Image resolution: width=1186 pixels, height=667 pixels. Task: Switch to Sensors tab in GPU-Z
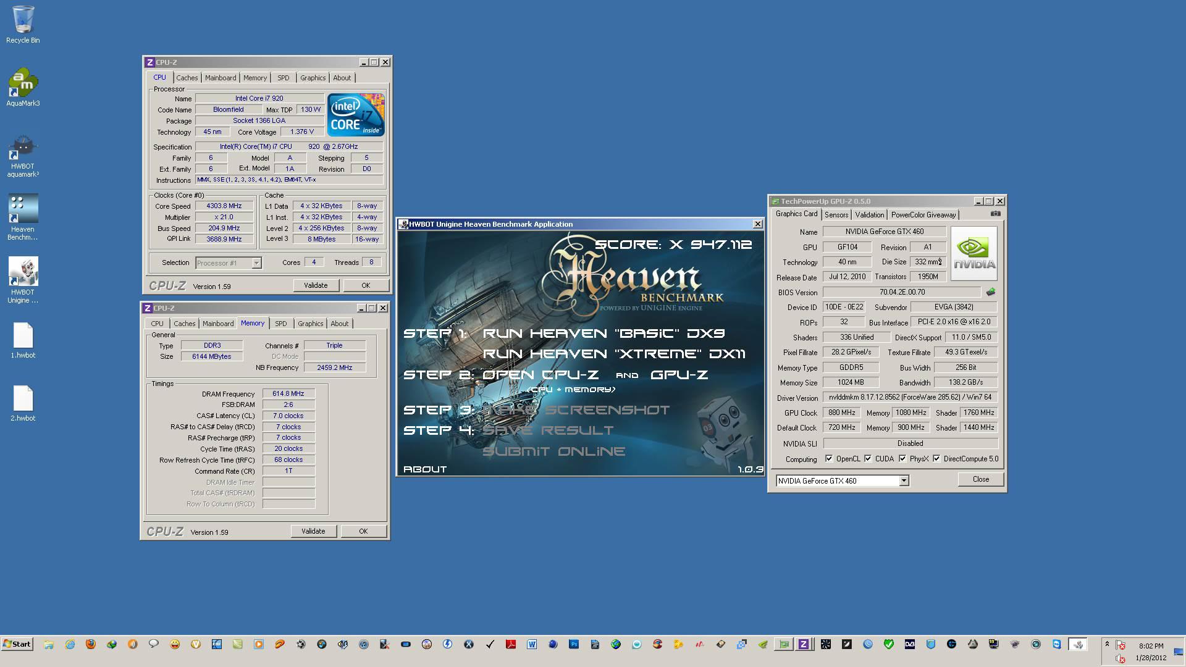tap(836, 215)
